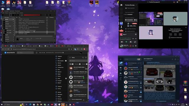
Task: Open Discord home via the Discord logo
Action: pos(121,5)
